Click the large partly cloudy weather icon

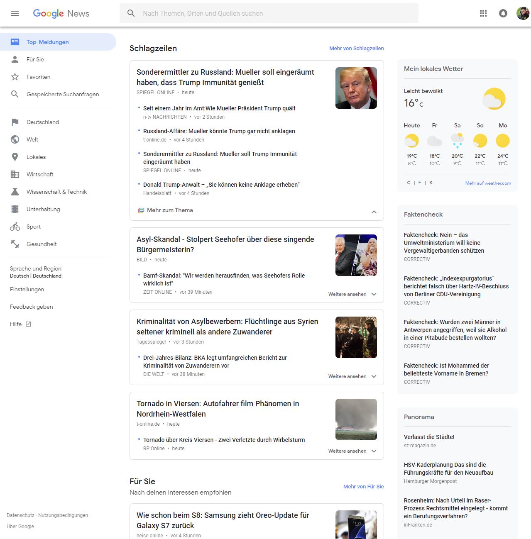click(x=494, y=99)
